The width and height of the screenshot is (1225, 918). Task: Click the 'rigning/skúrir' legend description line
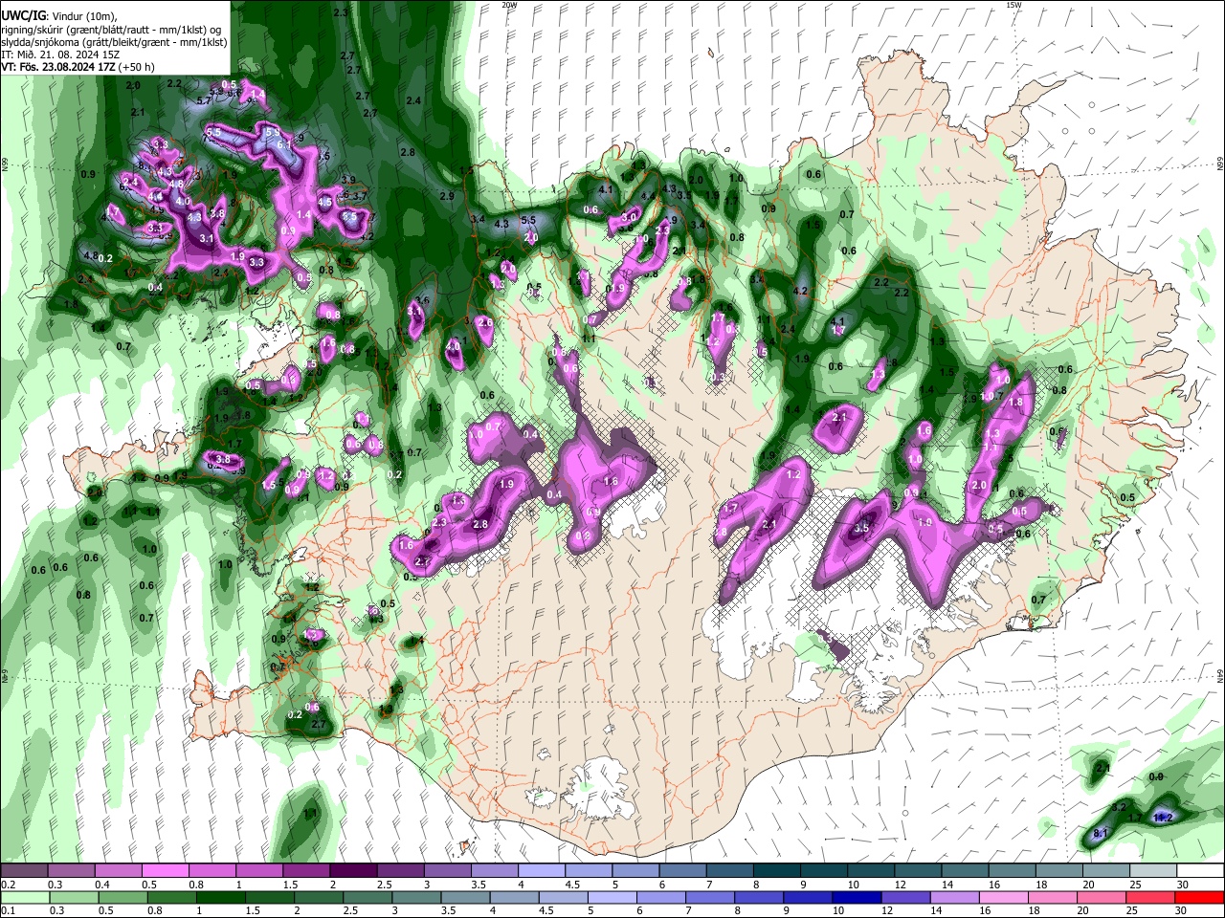click(x=112, y=30)
